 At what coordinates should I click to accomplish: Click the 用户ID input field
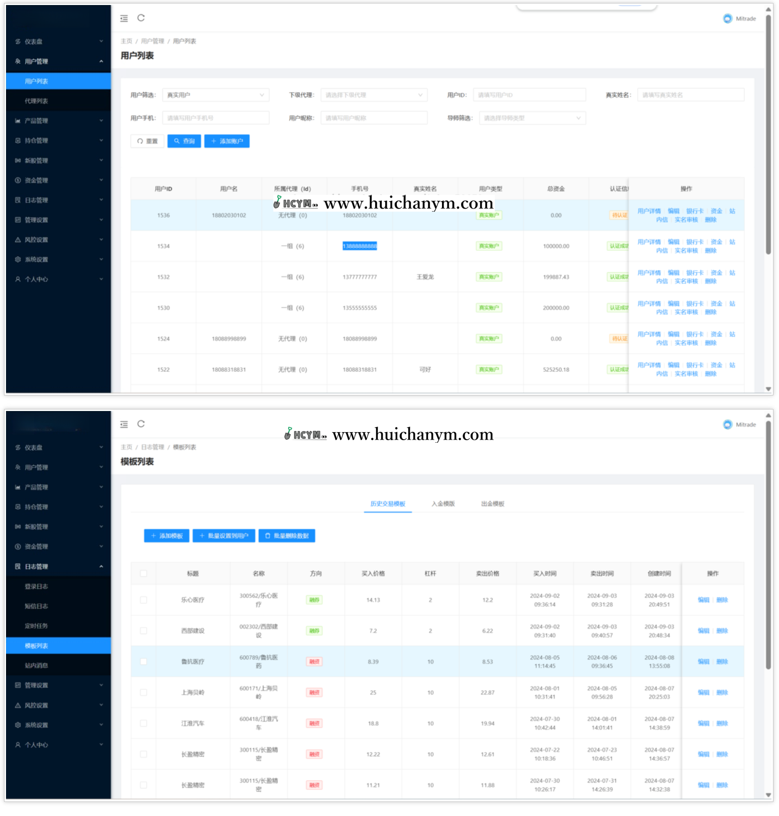coord(529,95)
